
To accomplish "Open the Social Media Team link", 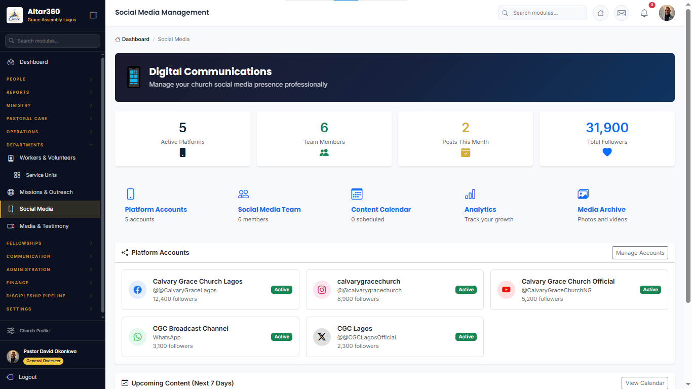I will pos(270,209).
